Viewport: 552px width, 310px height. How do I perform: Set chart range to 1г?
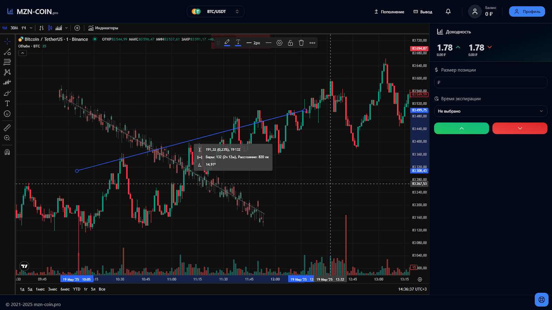[86, 289]
